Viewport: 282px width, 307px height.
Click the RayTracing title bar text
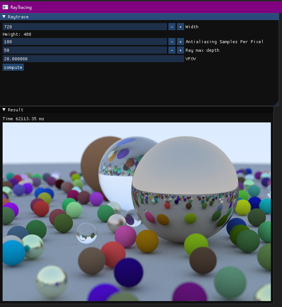21,7
